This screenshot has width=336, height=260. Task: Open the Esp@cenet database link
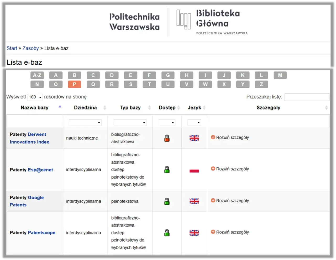(40, 170)
